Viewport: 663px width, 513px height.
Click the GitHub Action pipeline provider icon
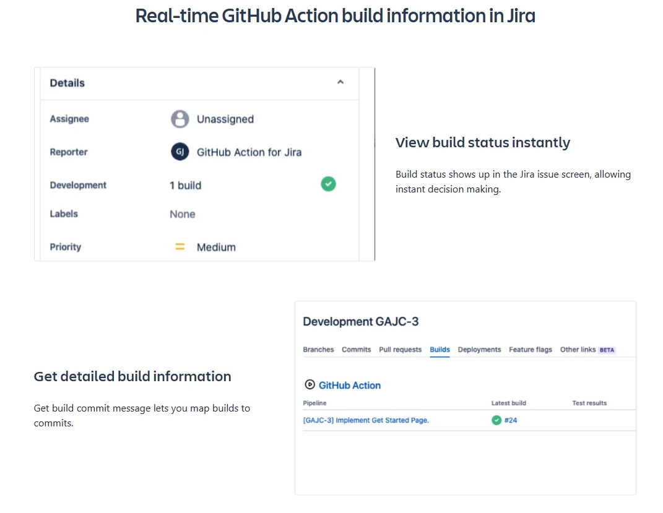pyautogui.click(x=309, y=384)
